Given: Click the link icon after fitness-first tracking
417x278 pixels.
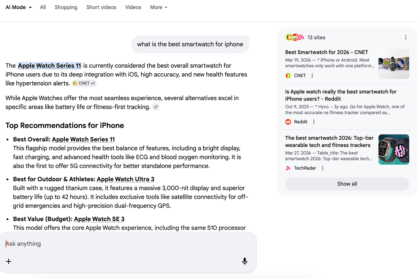Looking at the screenshot, I should 156,107.
